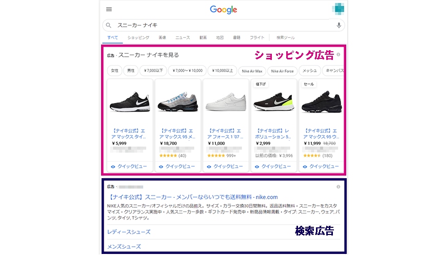The image size is (436, 256).
Task: Open the エア マックス 95 メ… product title
Action: tap(177, 134)
